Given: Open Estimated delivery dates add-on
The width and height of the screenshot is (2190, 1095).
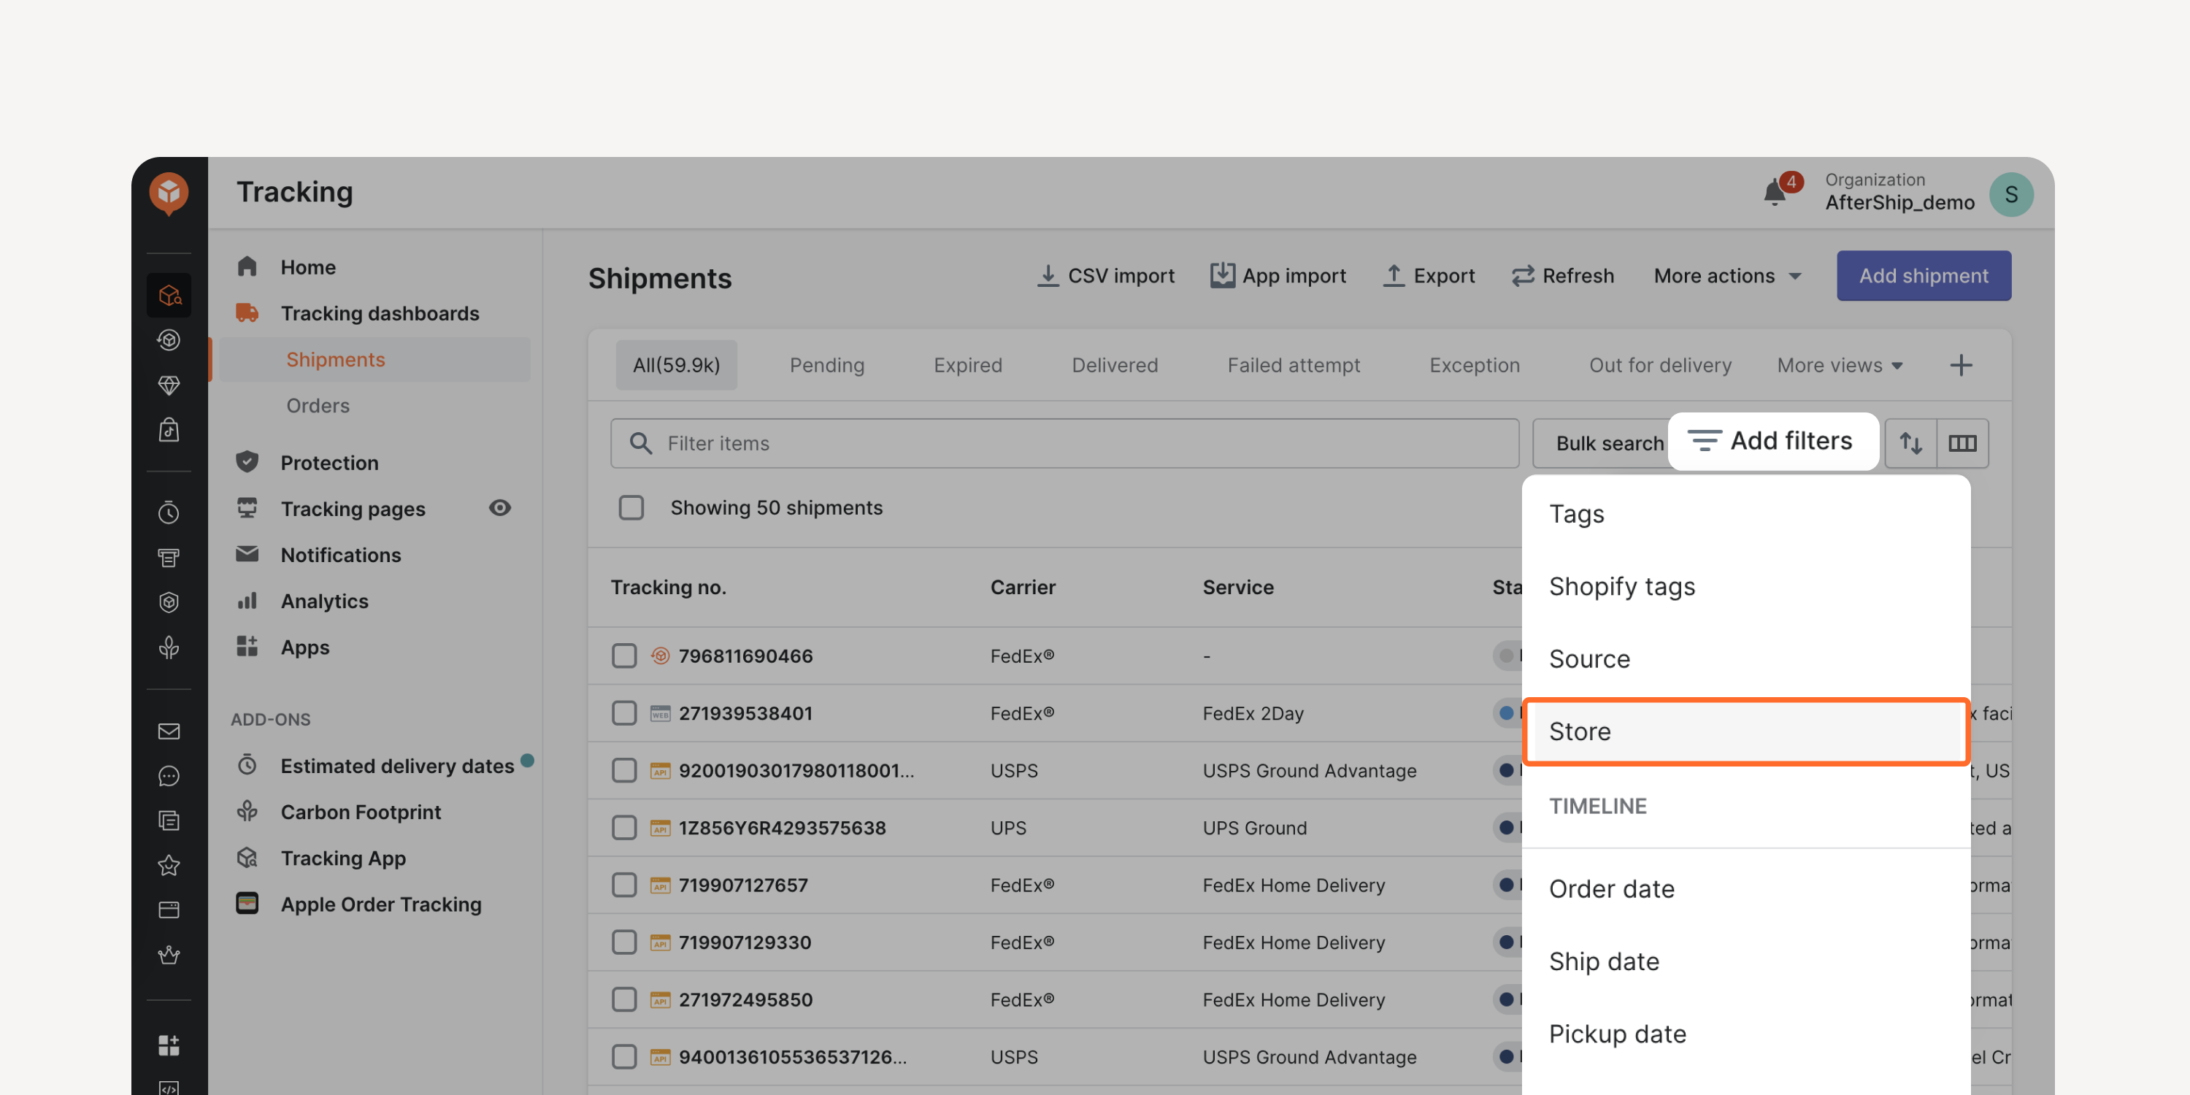Looking at the screenshot, I should click(x=397, y=765).
